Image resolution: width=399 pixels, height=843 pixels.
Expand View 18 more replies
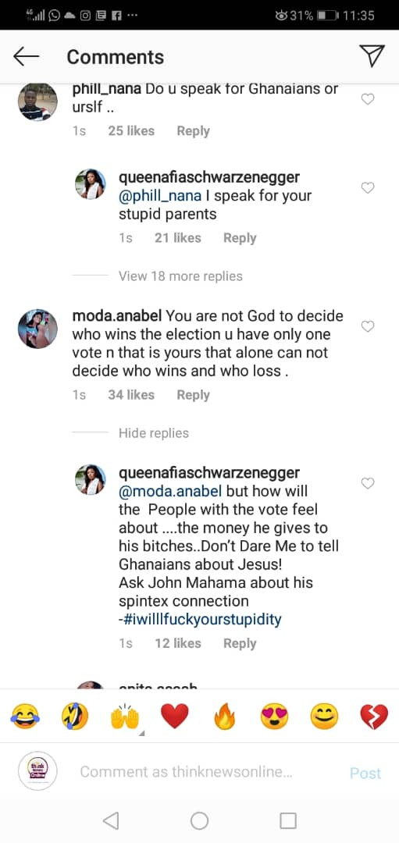click(x=180, y=276)
